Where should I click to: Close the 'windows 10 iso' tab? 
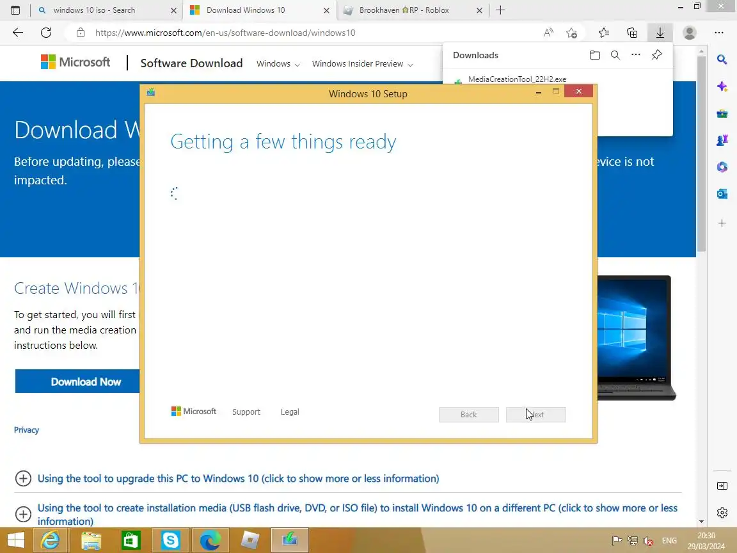[173, 10]
